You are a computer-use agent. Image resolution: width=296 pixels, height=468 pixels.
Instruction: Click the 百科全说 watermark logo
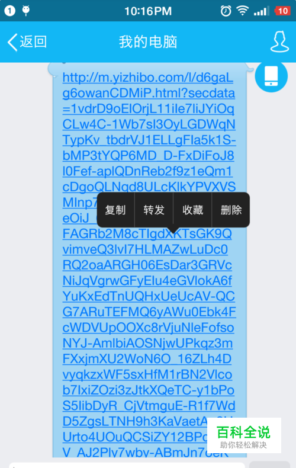[244, 435]
